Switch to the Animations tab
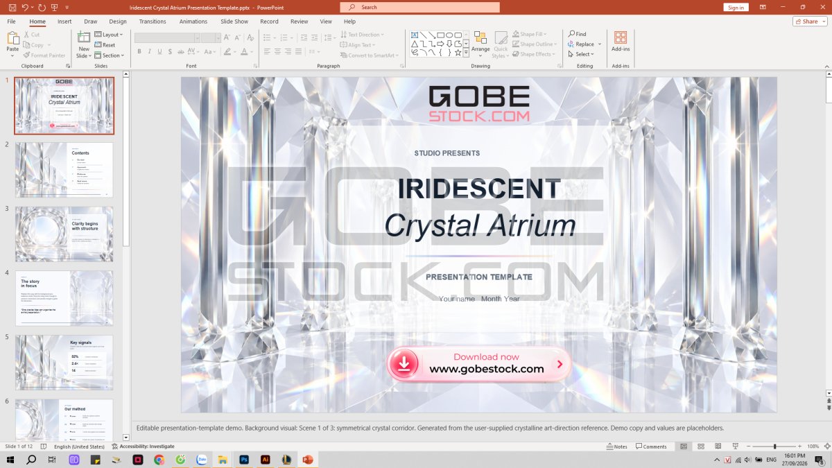 (x=193, y=21)
